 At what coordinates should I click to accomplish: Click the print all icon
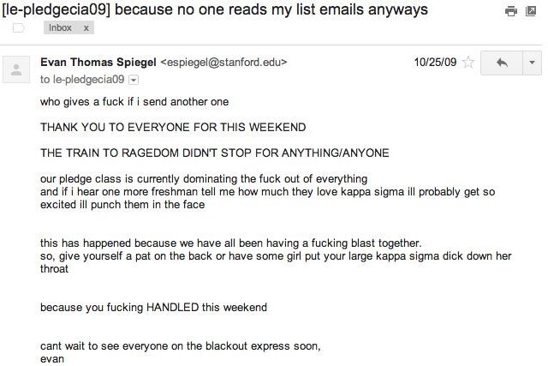(x=510, y=11)
